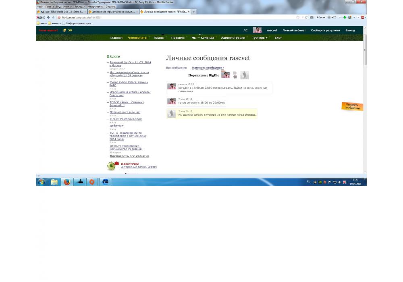
Task: Click the volume icon in system tray
Action: (340, 182)
